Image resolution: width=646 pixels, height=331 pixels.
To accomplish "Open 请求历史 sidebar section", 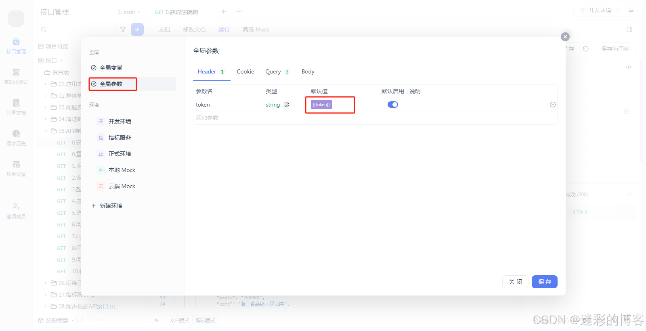I will point(16,138).
